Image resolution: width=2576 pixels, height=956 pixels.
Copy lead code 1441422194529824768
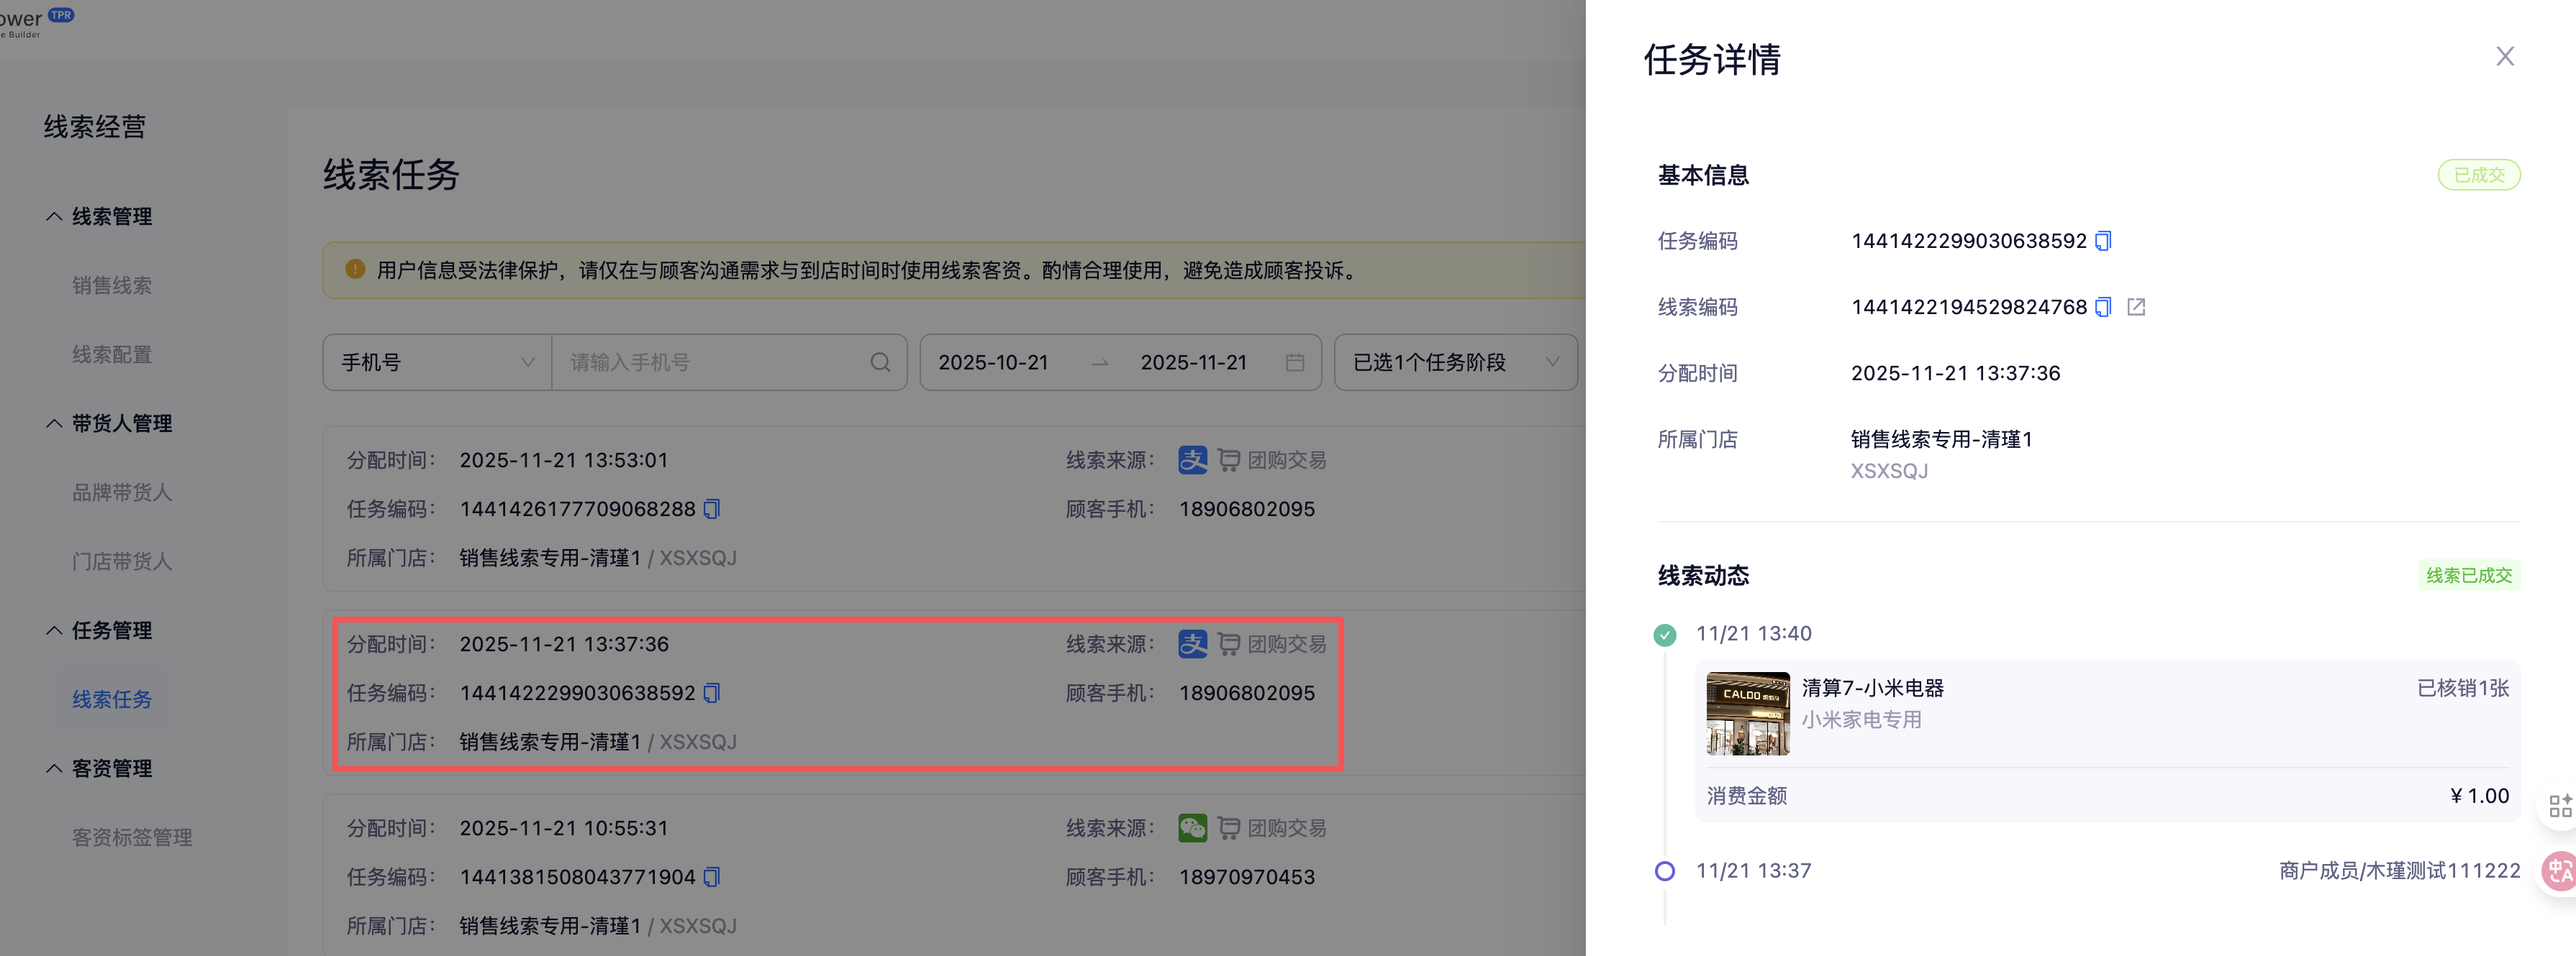pyautogui.click(x=2103, y=307)
